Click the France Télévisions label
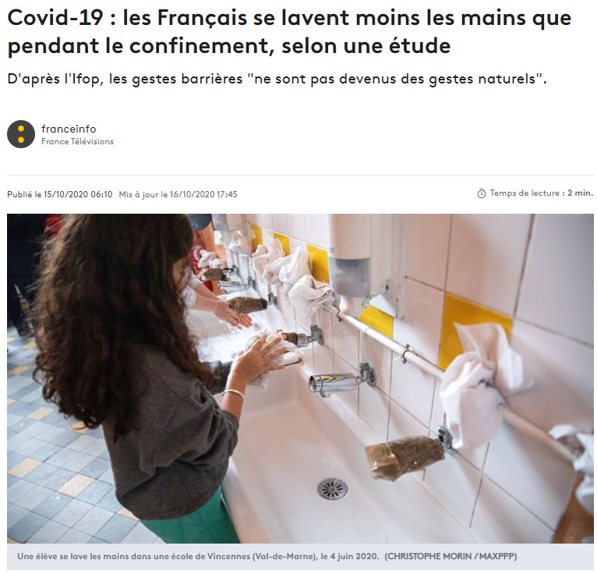 click(x=77, y=141)
